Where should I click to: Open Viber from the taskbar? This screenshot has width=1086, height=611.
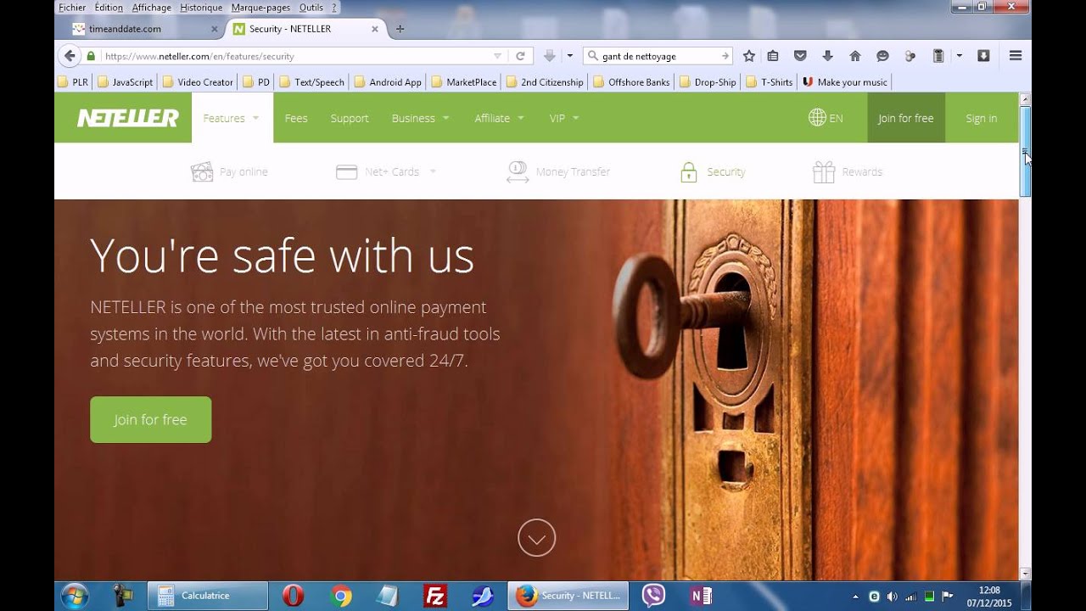pyautogui.click(x=653, y=596)
